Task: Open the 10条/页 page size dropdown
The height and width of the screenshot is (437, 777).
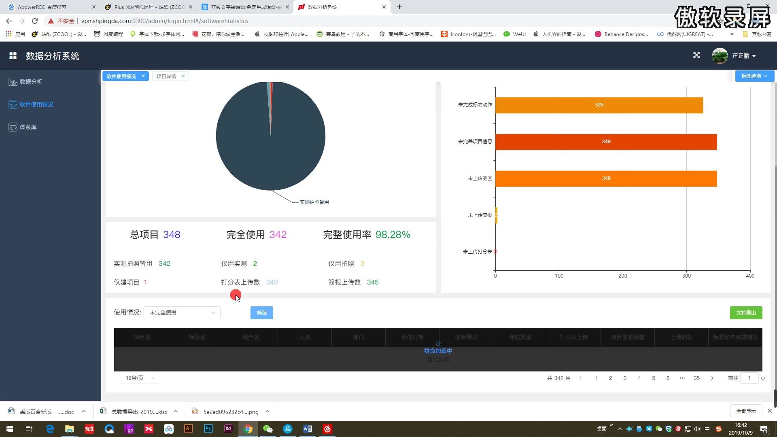Action: 138,378
